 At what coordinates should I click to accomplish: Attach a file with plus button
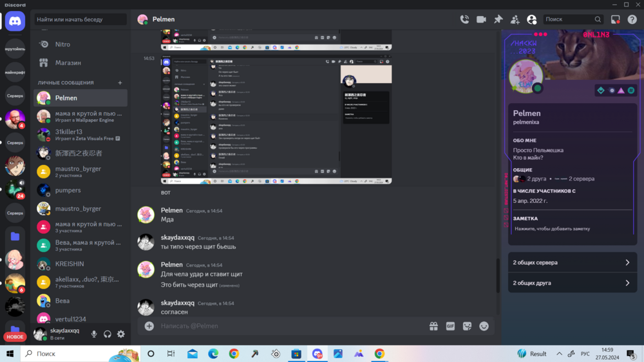click(x=149, y=326)
